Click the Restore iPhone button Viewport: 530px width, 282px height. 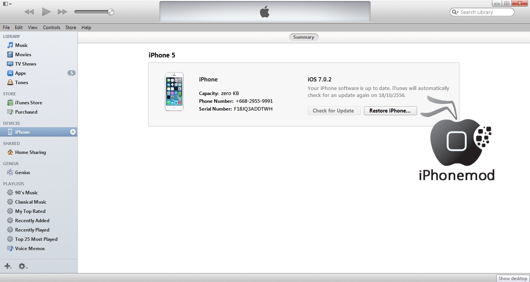point(390,111)
